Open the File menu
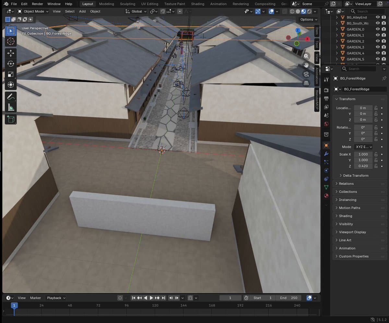Image resolution: width=389 pixels, height=323 pixels. coord(14,4)
